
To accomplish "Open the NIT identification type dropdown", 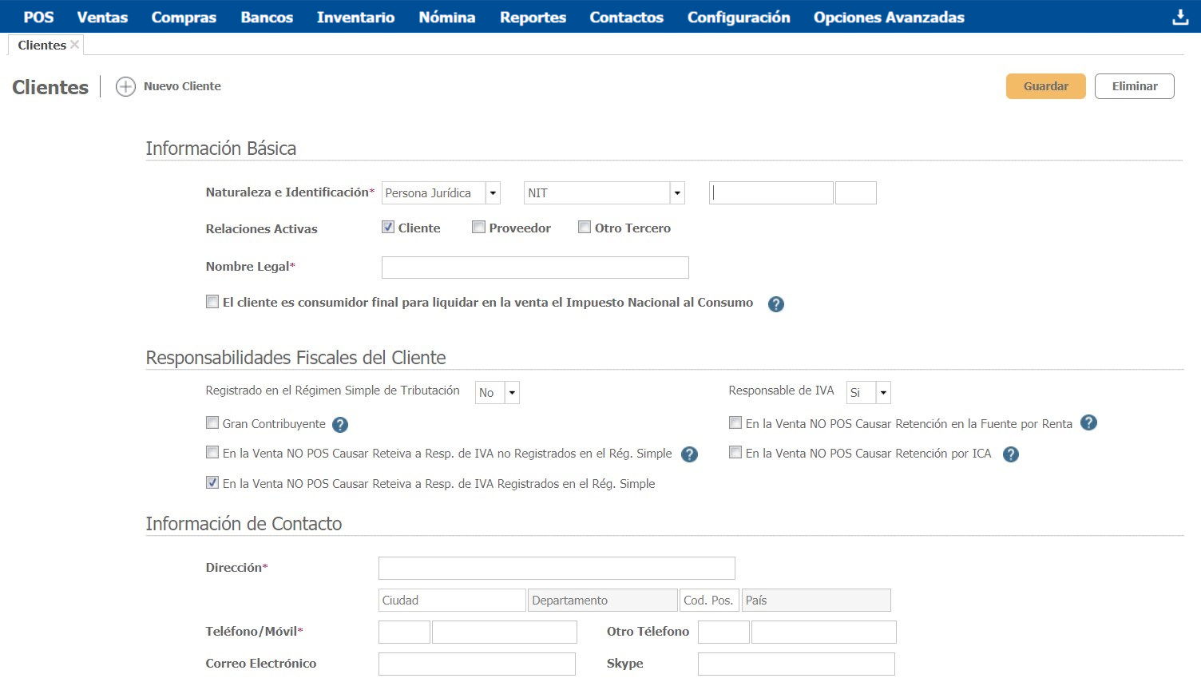I will (x=677, y=193).
